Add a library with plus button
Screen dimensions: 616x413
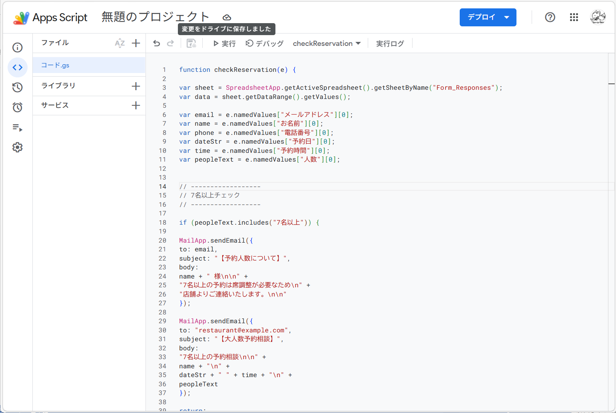click(x=136, y=86)
